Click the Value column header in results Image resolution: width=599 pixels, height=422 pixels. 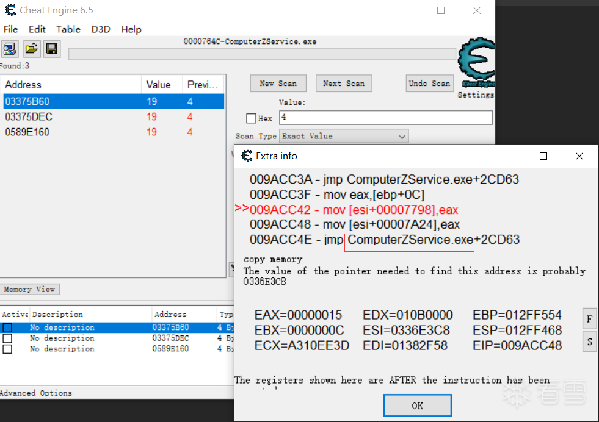162,84
